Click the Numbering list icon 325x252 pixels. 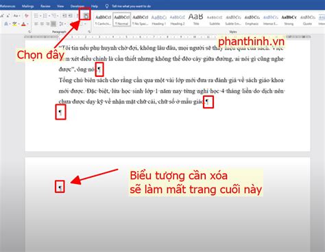(45, 16)
